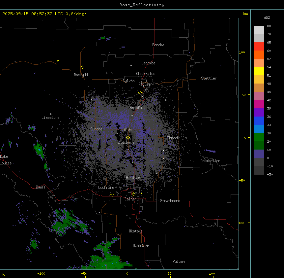Click the km unit label at bottom left
Viewport: 284px width, 278px height.
tap(5, 274)
